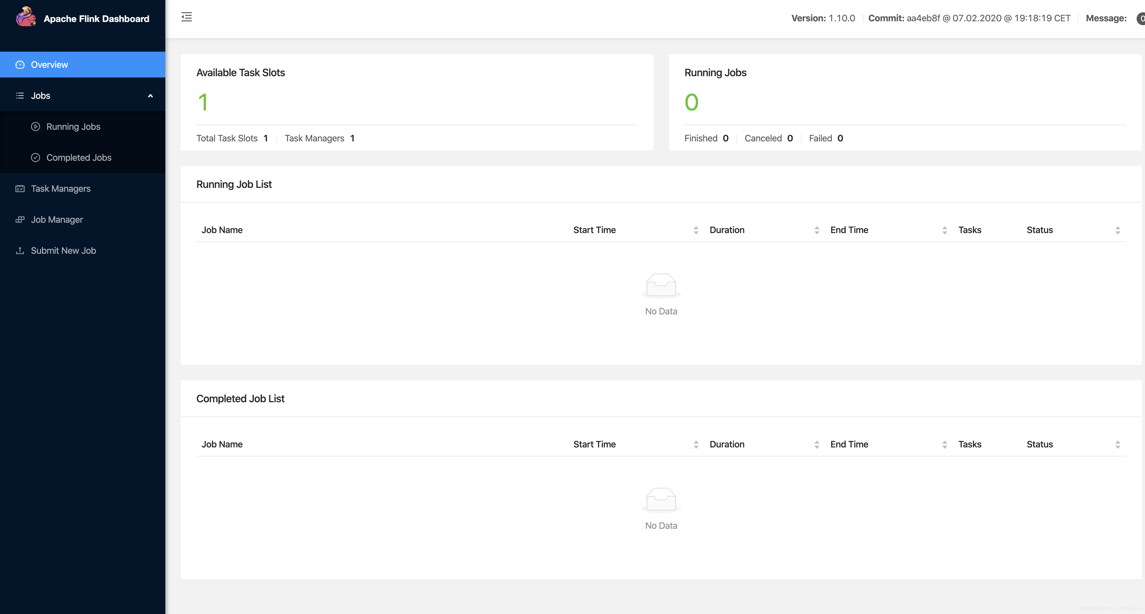Open the Task Managers menu item

coord(60,189)
